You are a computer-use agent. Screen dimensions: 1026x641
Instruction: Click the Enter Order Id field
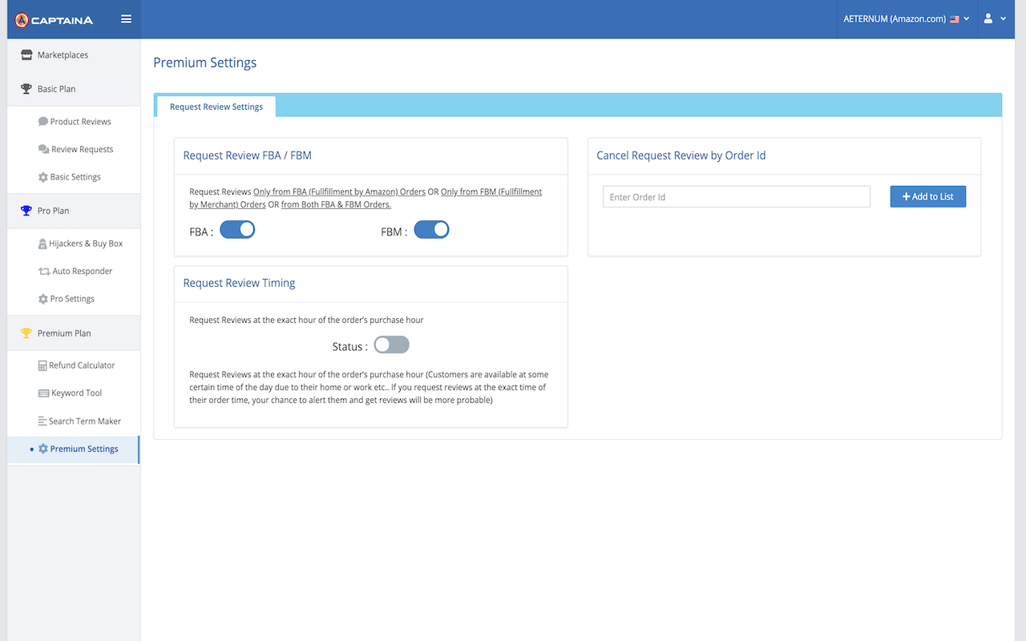pos(735,196)
